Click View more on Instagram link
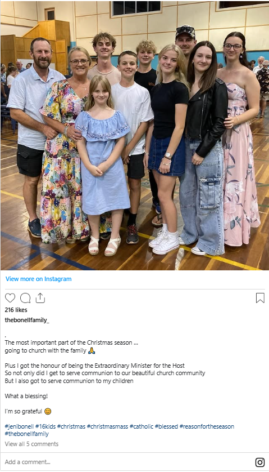269x472 pixels. point(38,279)
